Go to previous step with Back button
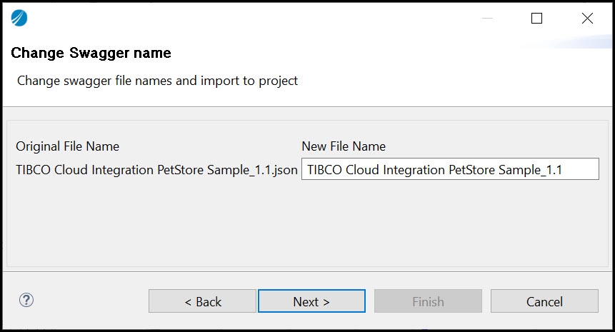615x332 pixels. pos(202,301)
